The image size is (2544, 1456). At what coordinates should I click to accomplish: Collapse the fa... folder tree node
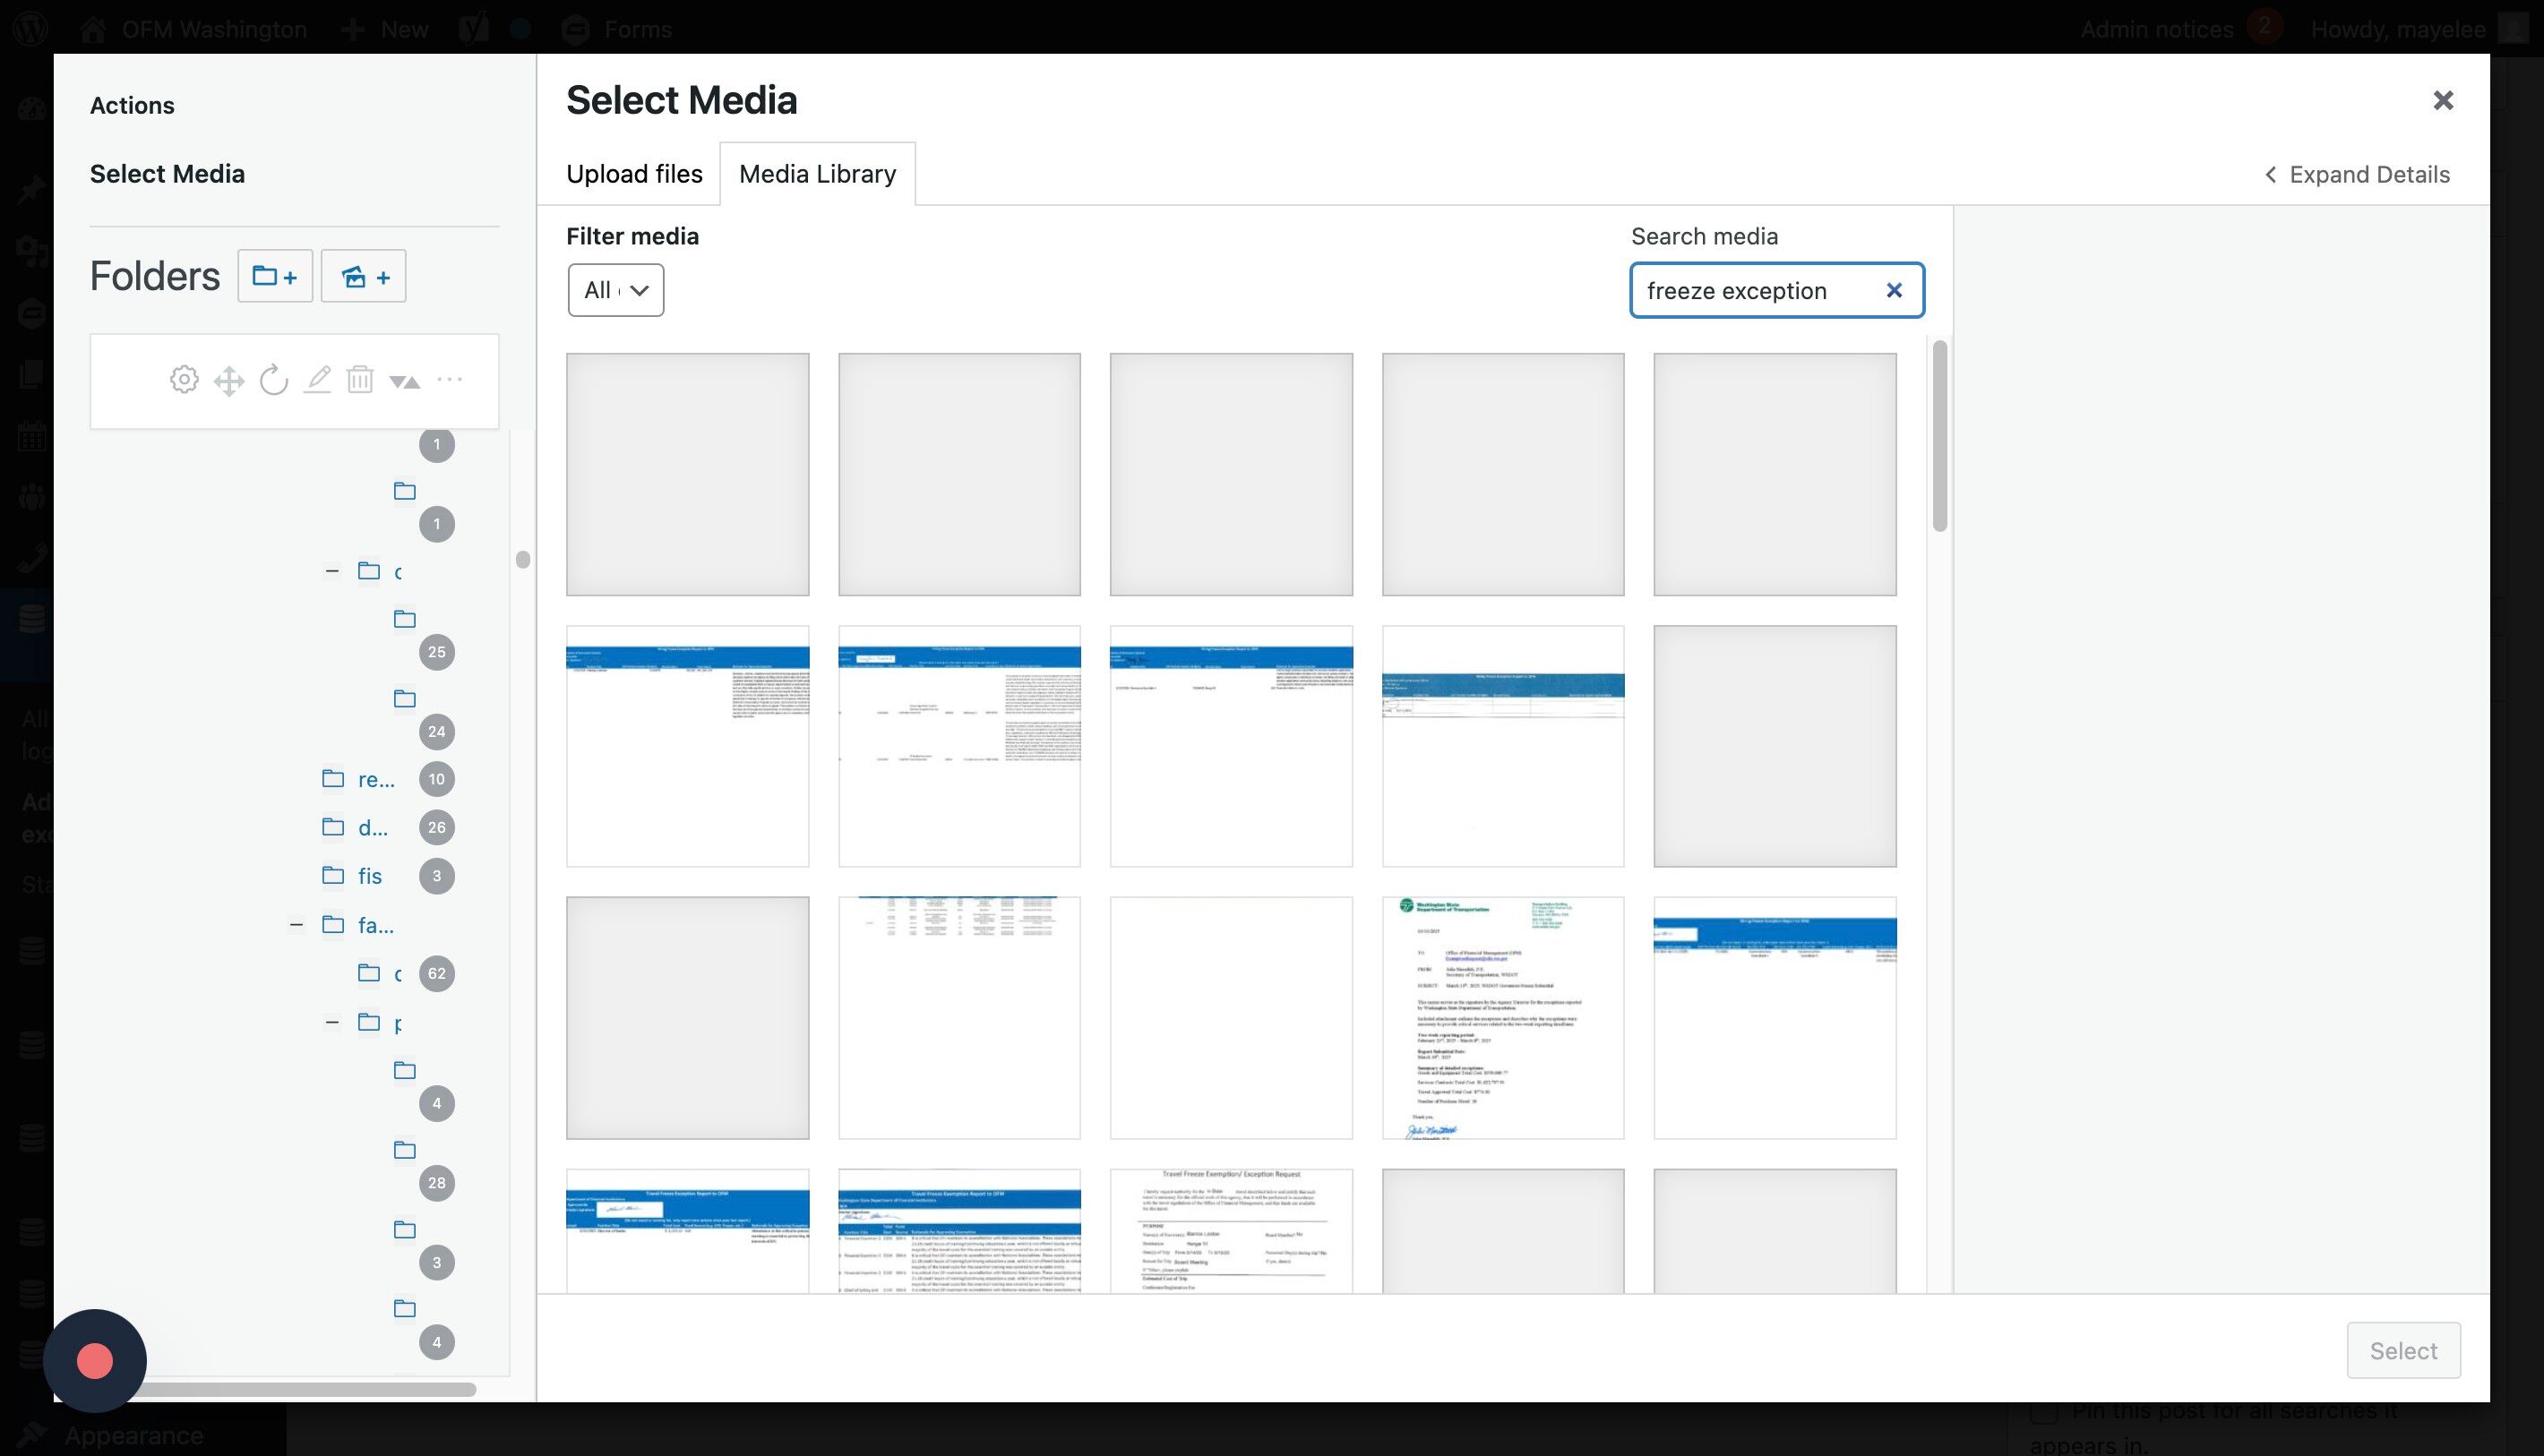[x=297, y=925]
